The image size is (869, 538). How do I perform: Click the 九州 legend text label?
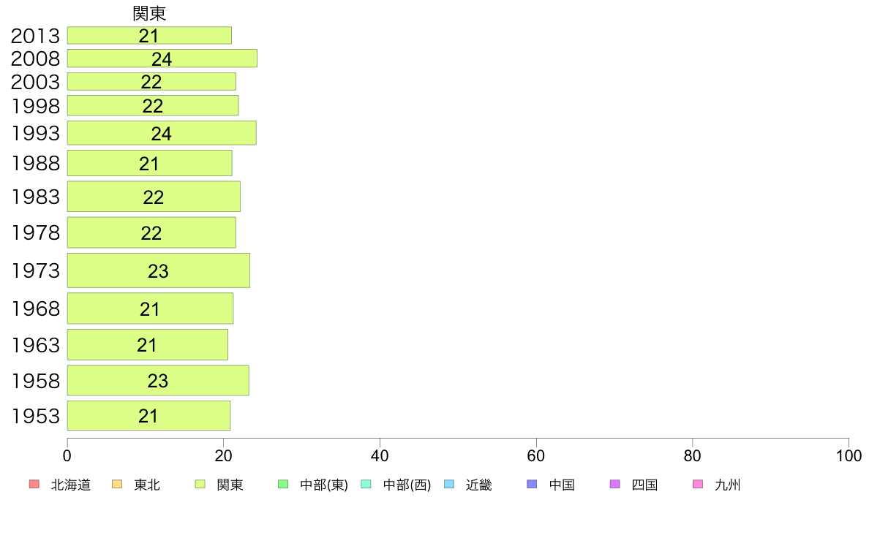click(x=728, y=485)
